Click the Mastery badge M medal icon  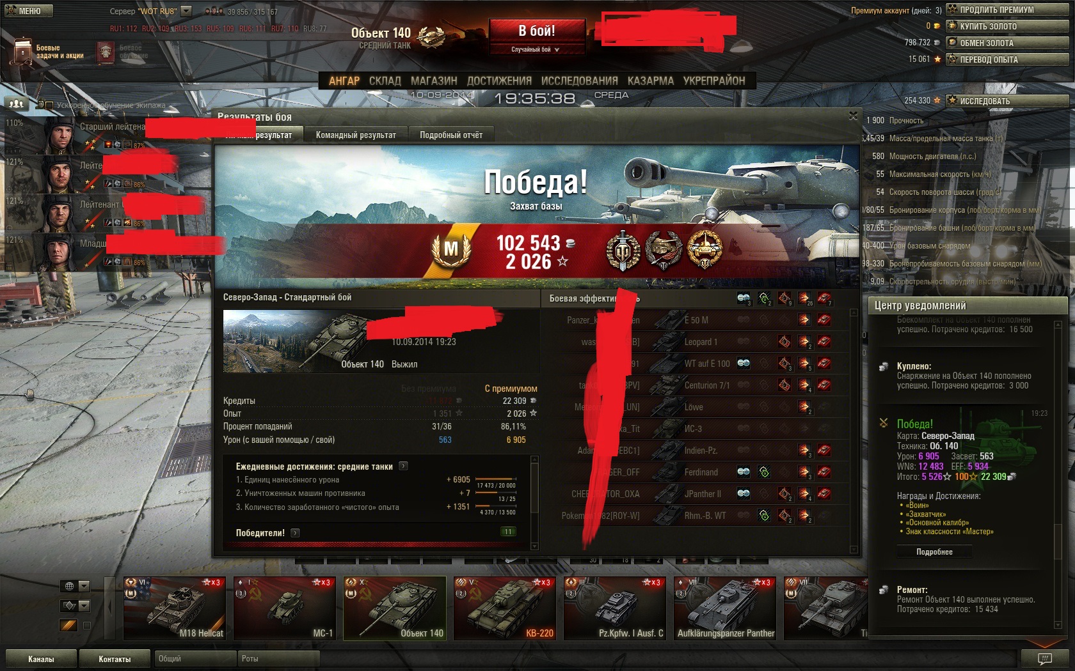[452, 249]
